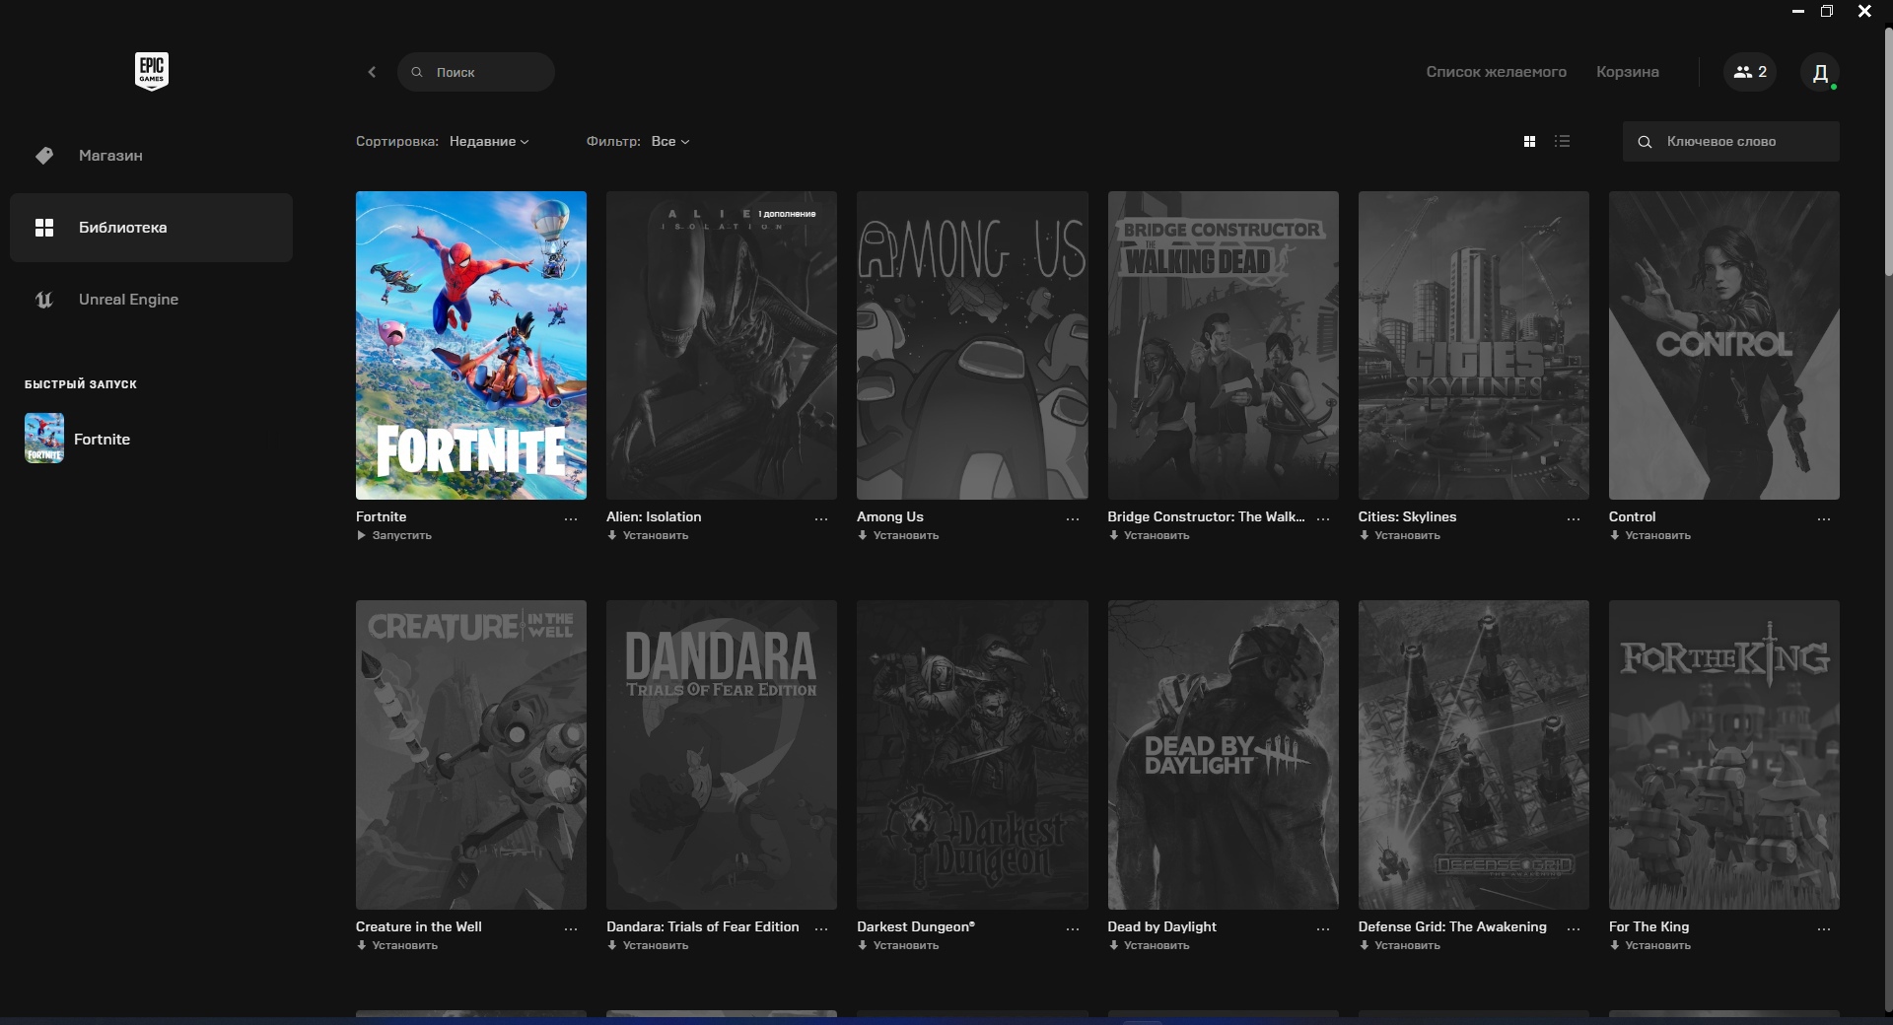
Task: Go back with the back arrow
Action: click(x=372, y=72)
